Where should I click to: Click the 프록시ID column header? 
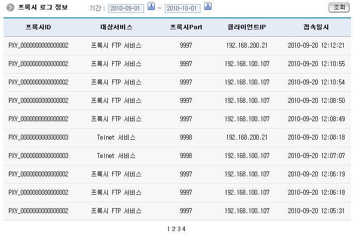pos(38,27)
